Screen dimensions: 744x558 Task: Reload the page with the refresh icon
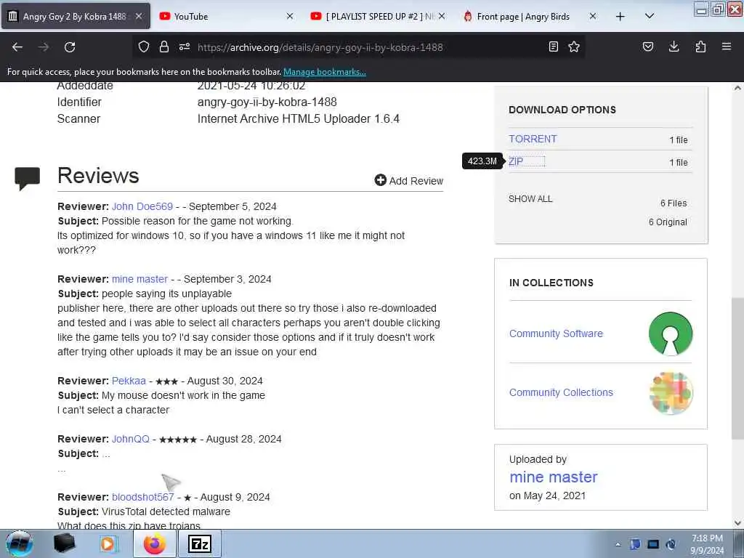70,47
